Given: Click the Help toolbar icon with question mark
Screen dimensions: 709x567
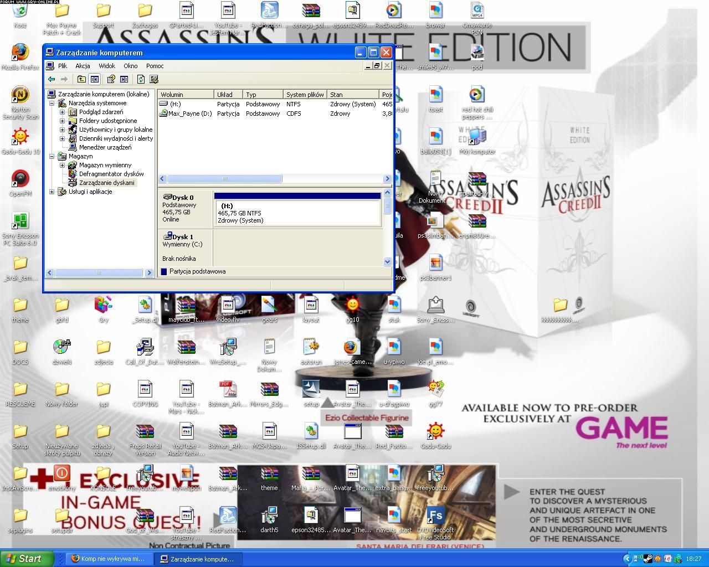Looking at the screenshot, I should click(x=111, y=79).
